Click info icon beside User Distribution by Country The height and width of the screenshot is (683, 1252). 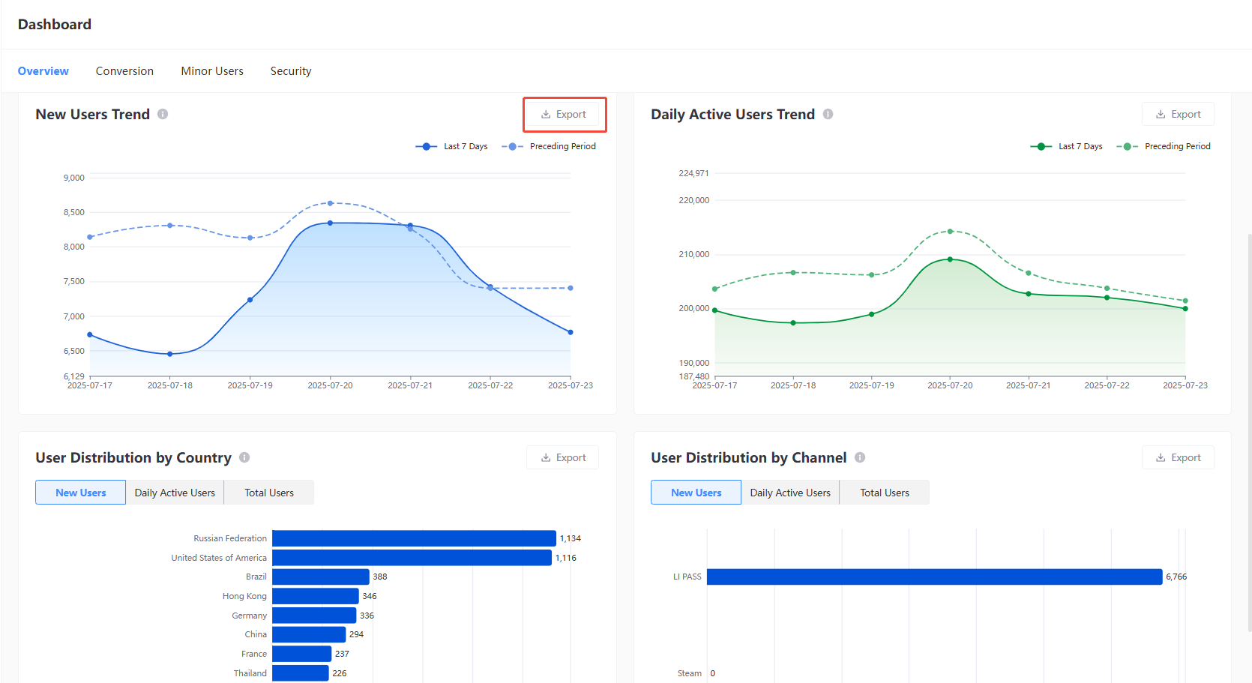pos(244,457)
